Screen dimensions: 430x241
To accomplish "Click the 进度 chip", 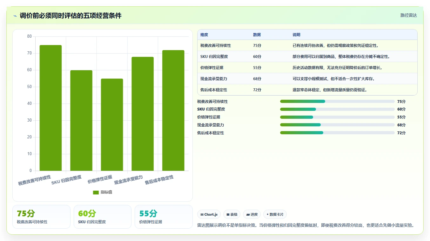I will tap(252, 214).
